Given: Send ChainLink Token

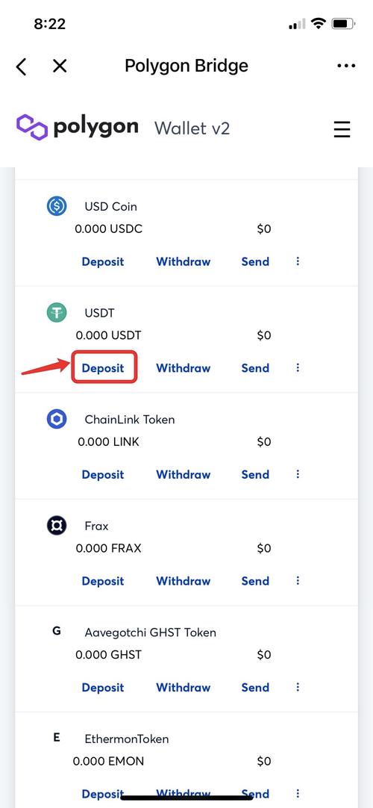Looking at the screenshot, I should (x=255, y=474).
